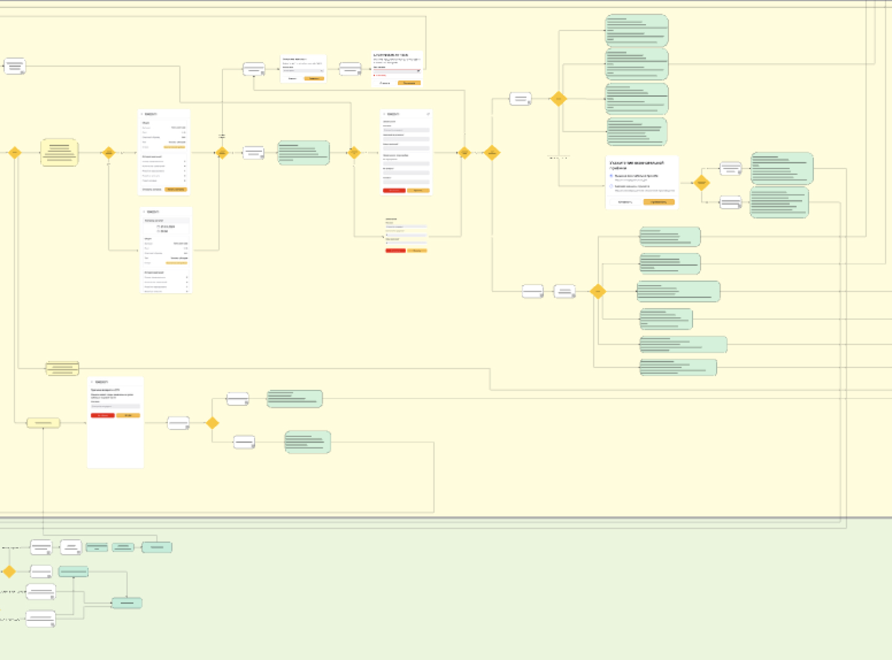Click the back arrow on the upper details card mockup

pos(142,114)
